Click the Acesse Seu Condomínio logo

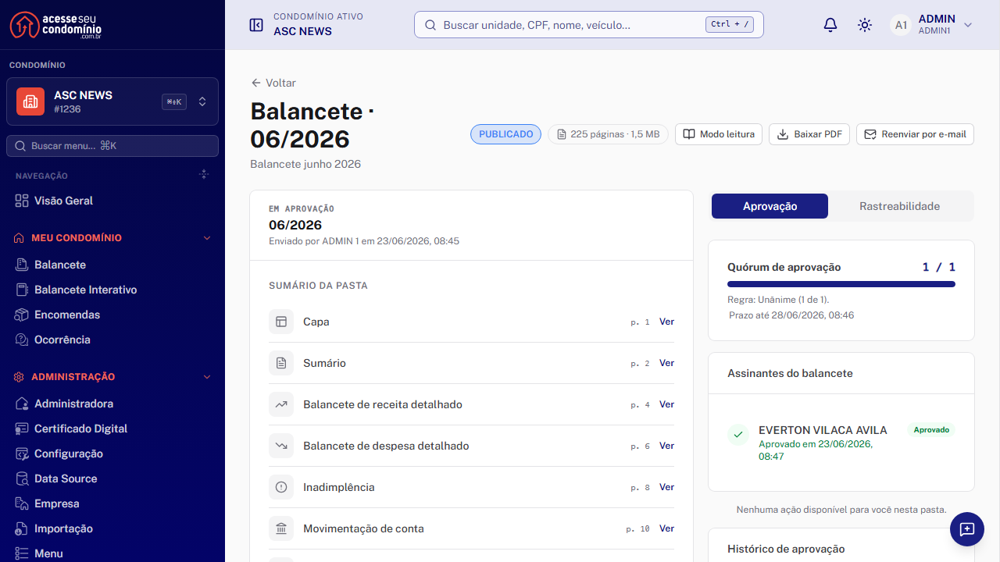(56, 25)
